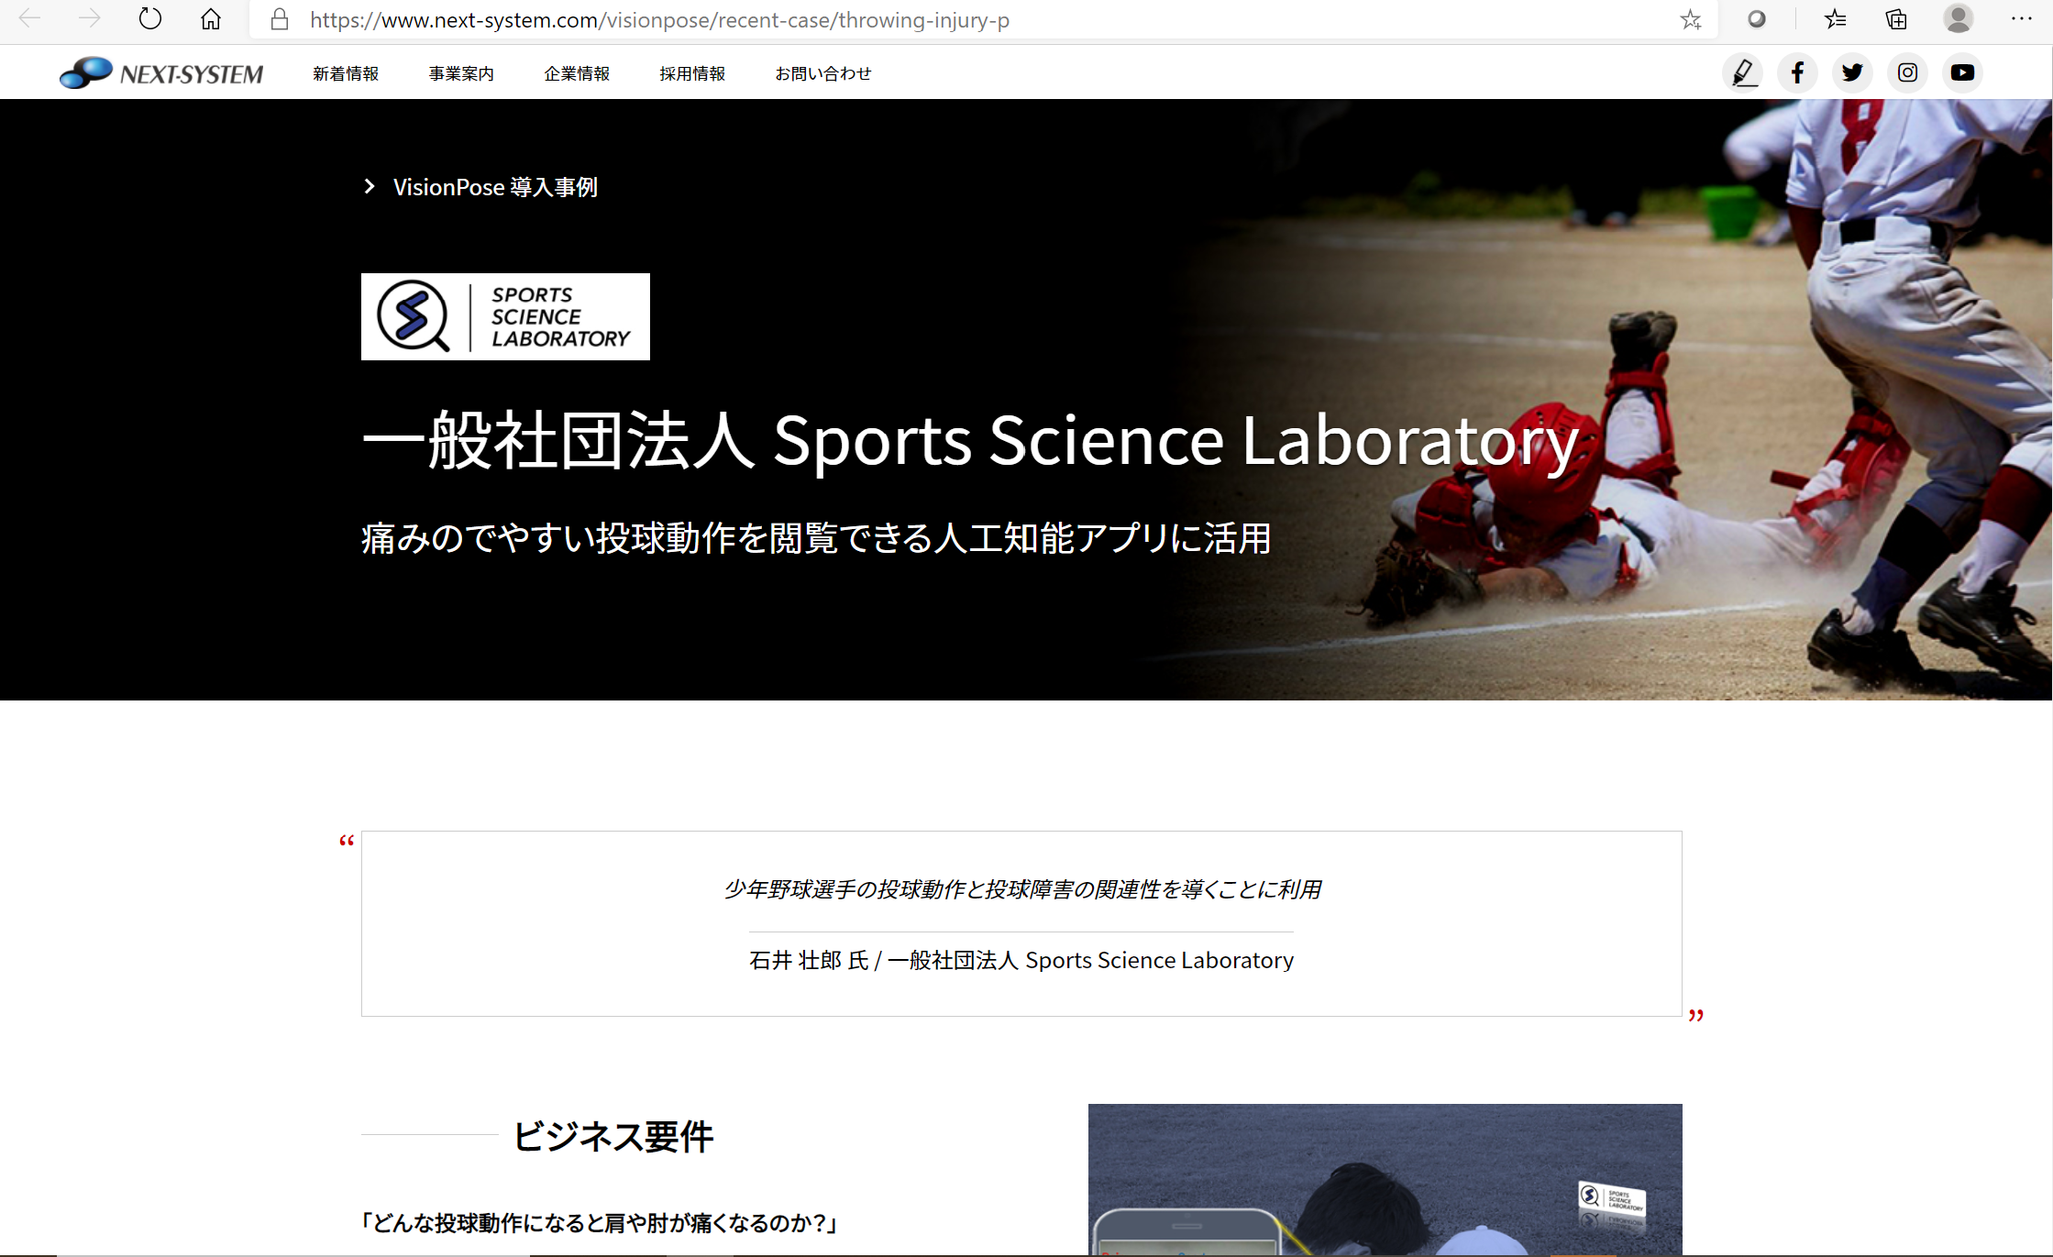The height and width of the screenshot is (1257, 2053).
Task: Click the app photo beside ビジネス要件
Action: click(x=1385, y=1179)
